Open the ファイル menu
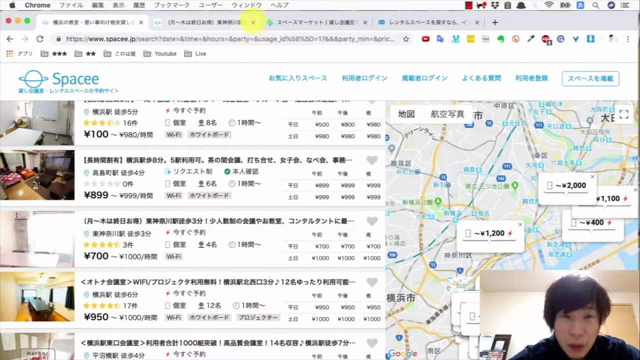Image resolution: width=640 pixels, height=360 pixels. [71, 5]
